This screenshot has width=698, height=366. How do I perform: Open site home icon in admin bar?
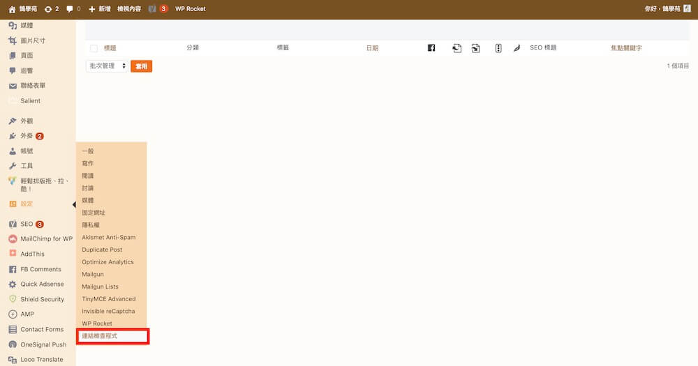coord(12,9)
